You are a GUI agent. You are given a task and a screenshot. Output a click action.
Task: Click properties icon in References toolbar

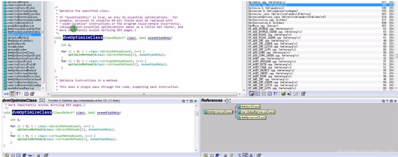[259, 155]
